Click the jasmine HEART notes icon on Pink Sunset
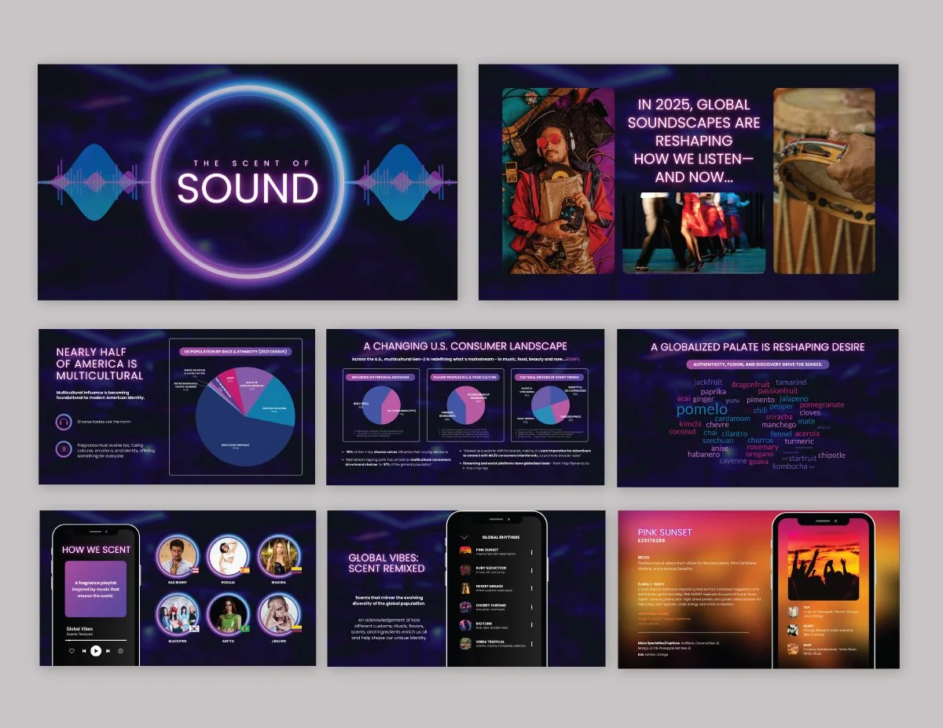The width and height of the screenshot is (943, 728). coord(793,630)
